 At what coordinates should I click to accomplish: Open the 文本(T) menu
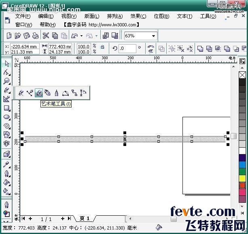[184, 16]
